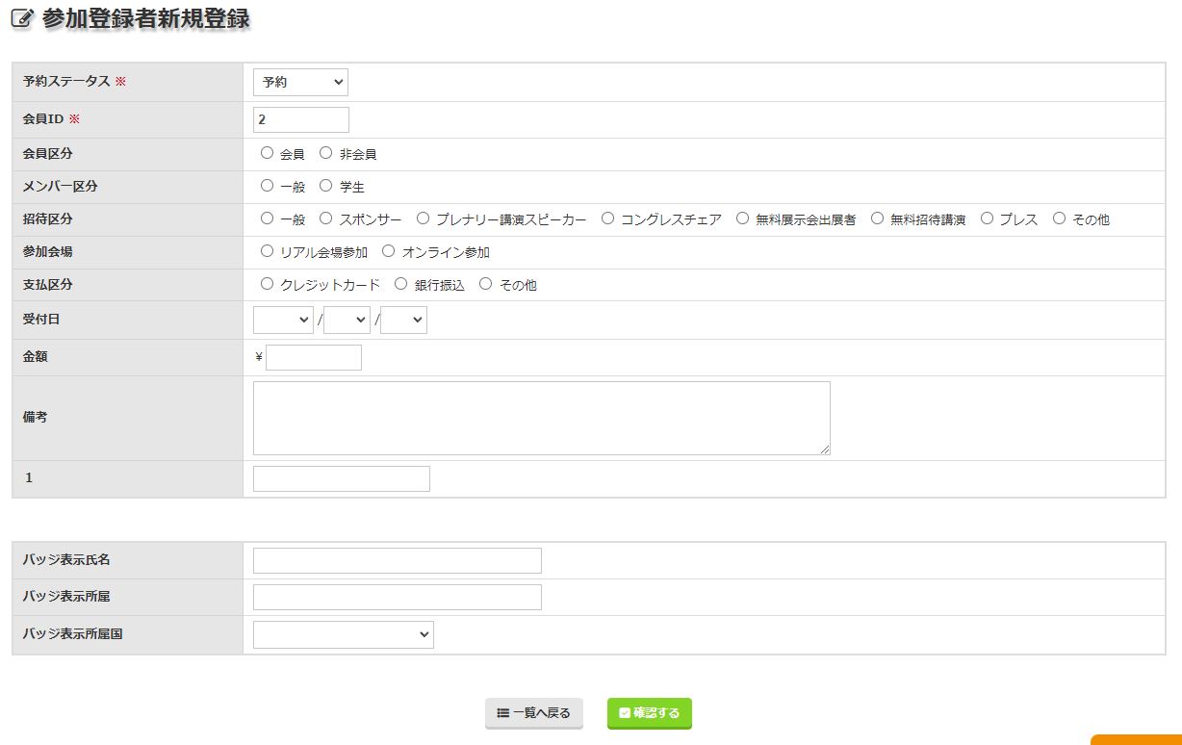Select スポンサー invitation type
This screenshot has height=745, width=1182.
[325, 218]
